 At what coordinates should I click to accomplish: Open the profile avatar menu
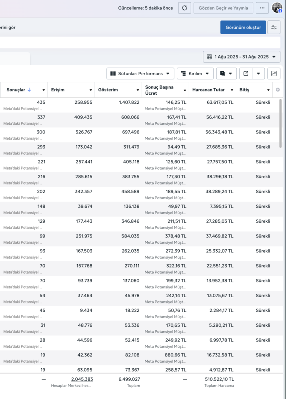[277, 8]
